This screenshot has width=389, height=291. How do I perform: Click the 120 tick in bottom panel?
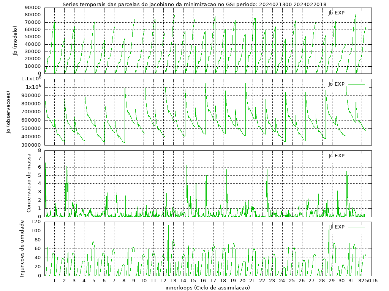click(36, 222)
